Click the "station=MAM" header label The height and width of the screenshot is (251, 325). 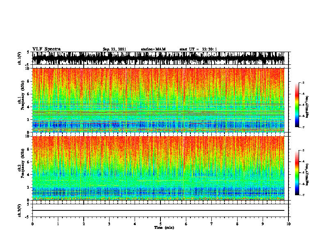coord(153,49)
